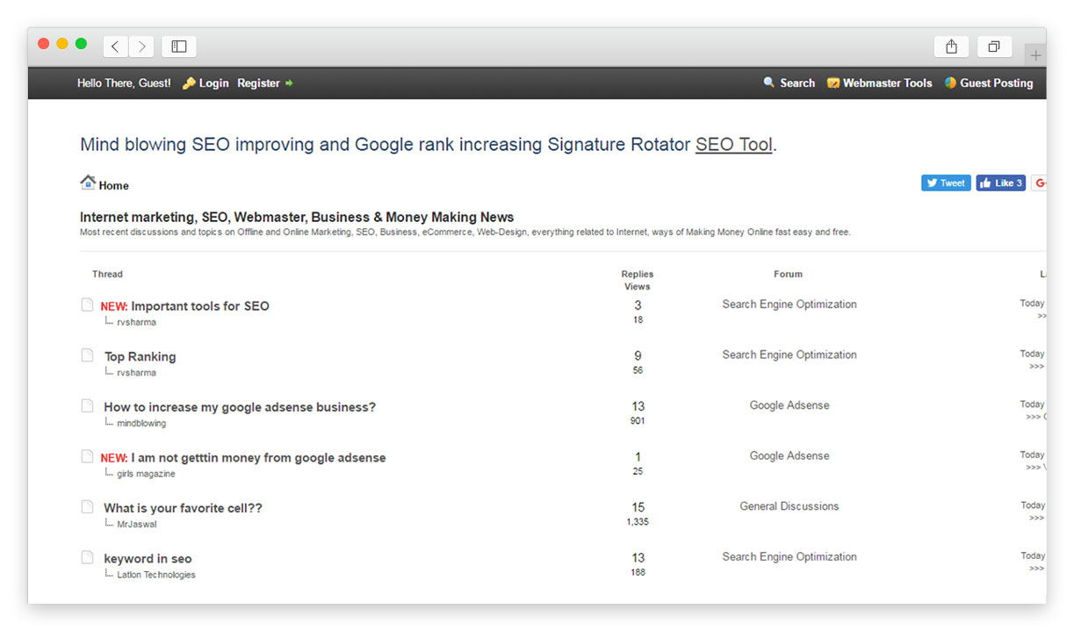Toggle the browser sidebar icon
1074x630 pixels.
click(179, 47)
